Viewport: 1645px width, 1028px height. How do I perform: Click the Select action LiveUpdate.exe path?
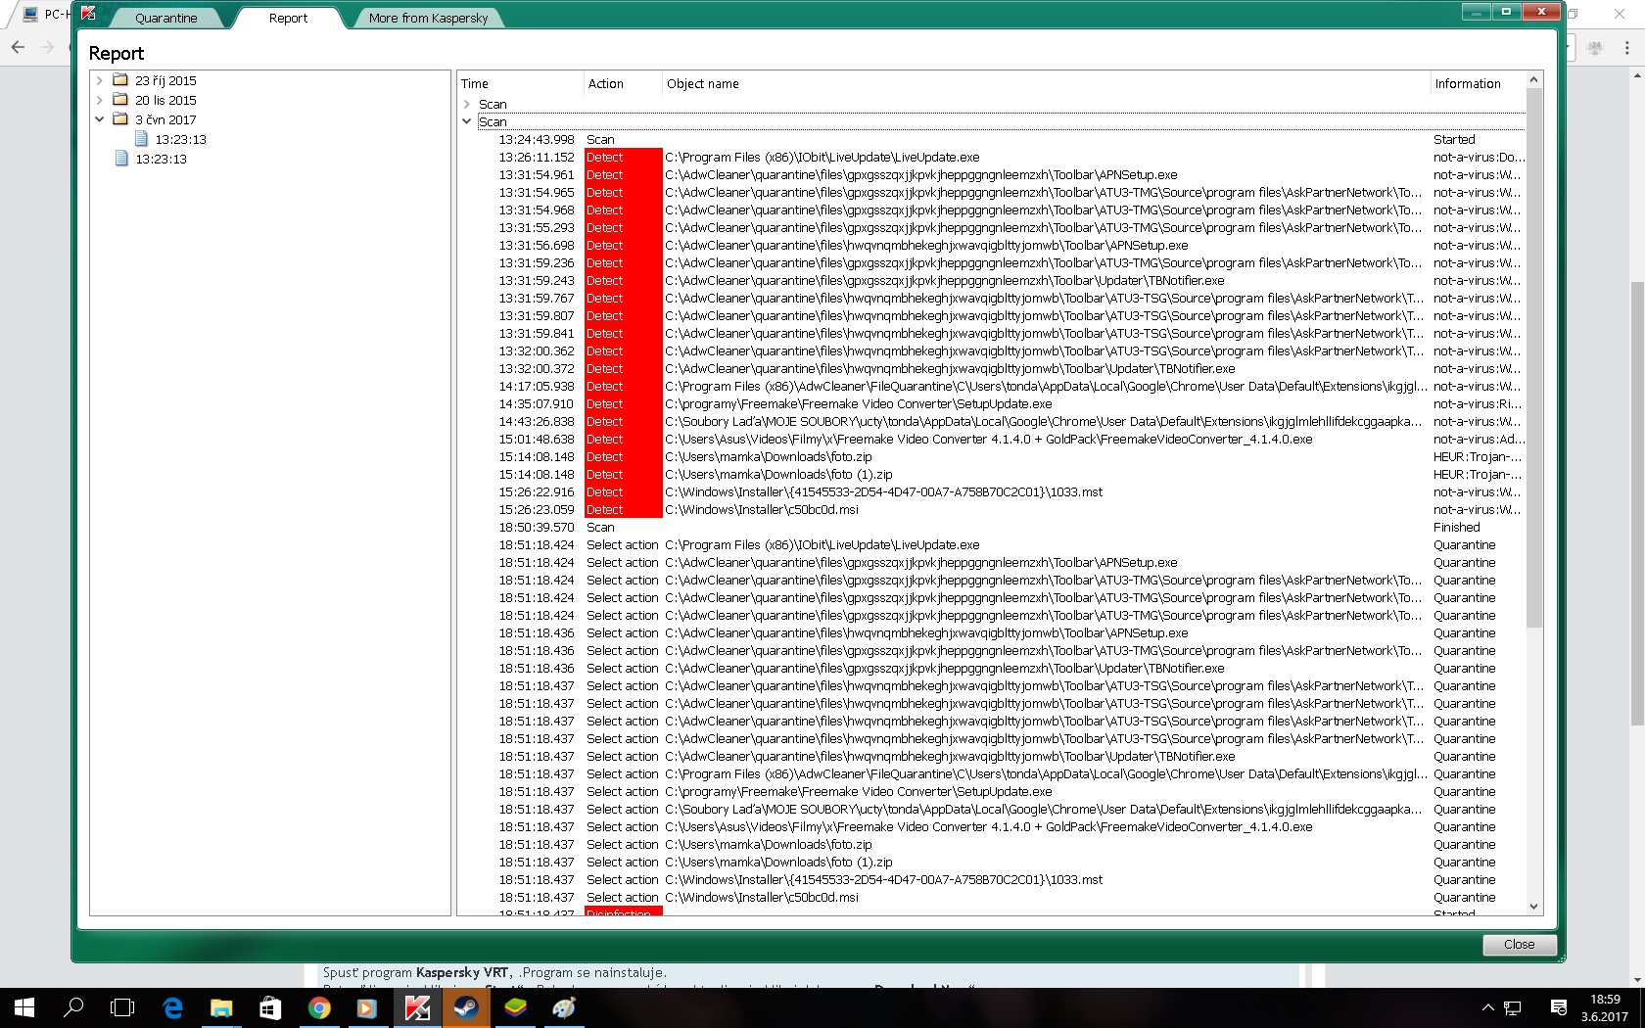tap(822, 544)
